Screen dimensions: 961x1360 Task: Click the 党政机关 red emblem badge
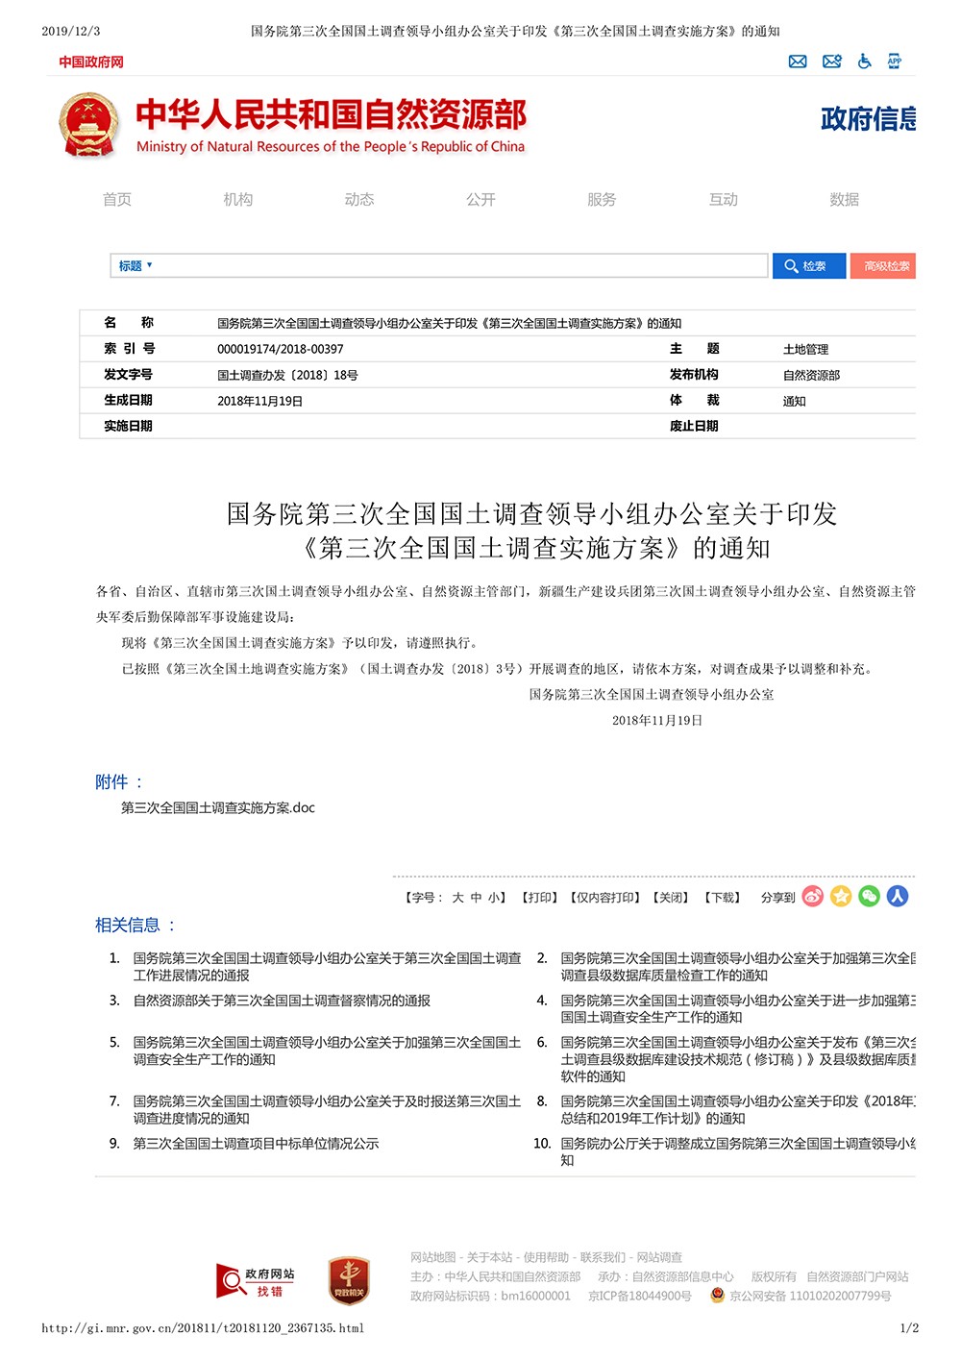click(x=350, y=1280)
